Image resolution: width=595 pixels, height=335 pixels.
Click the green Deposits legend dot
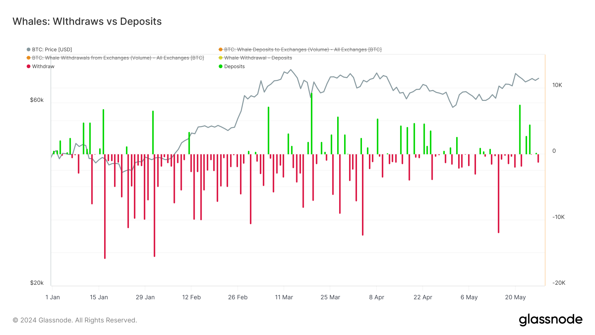[220, 66]
